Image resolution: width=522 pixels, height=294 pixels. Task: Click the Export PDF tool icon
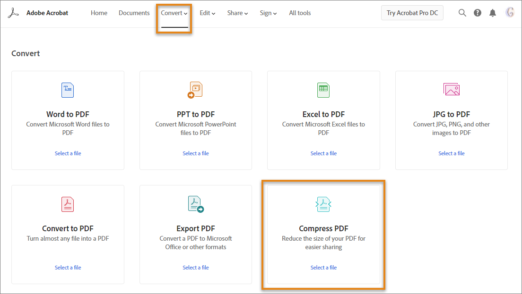[195, 204]
